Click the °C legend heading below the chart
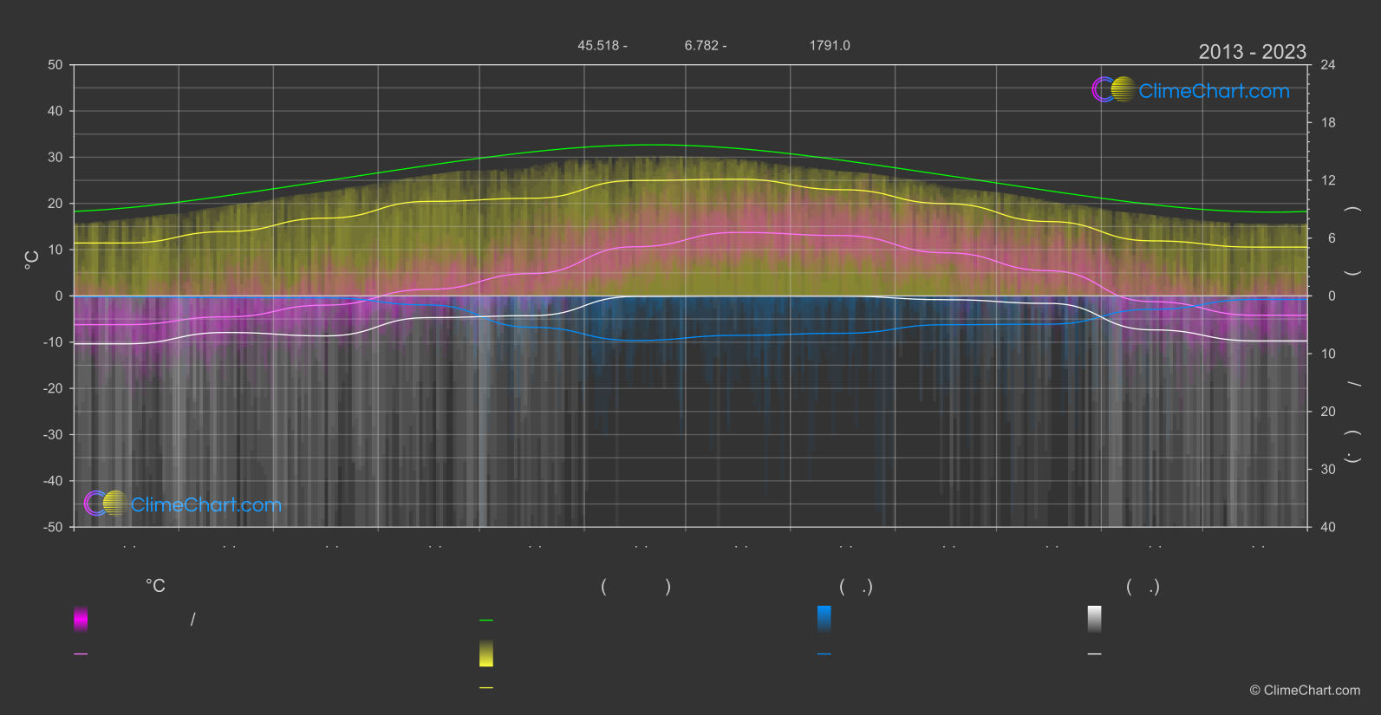This screenshot has height=715, width=1381. (155, 587)
